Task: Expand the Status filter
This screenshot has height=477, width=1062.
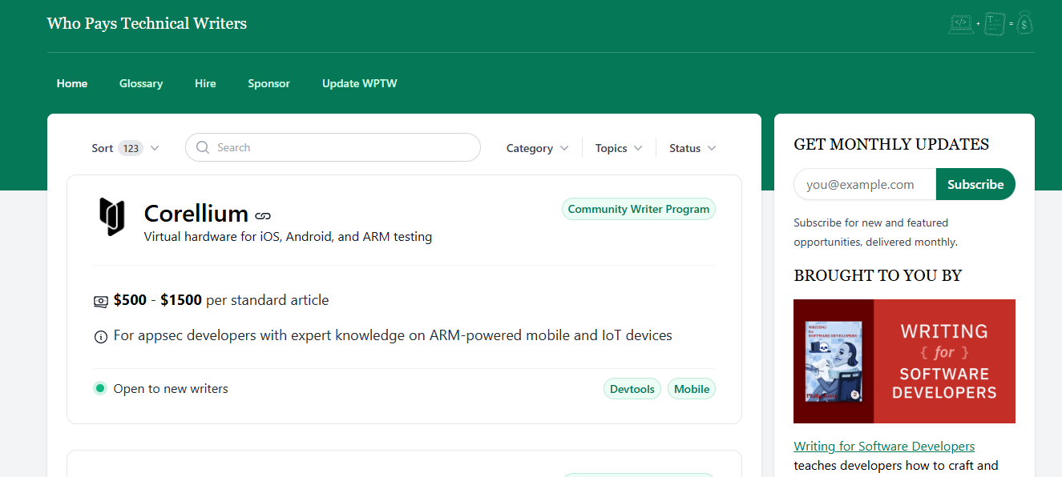Action: (693, 148)
